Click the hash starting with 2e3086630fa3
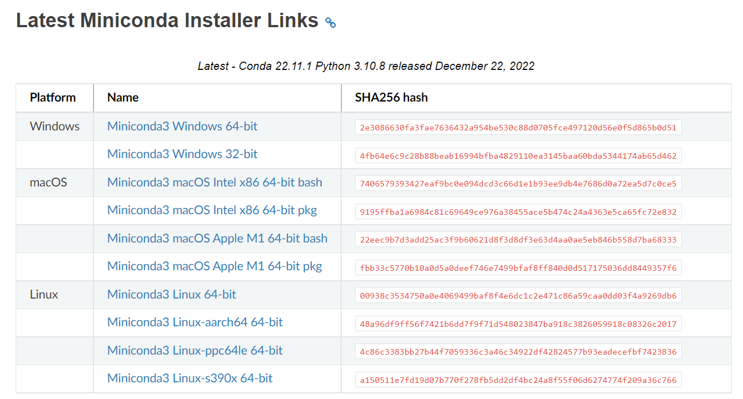 click(518, 127)
